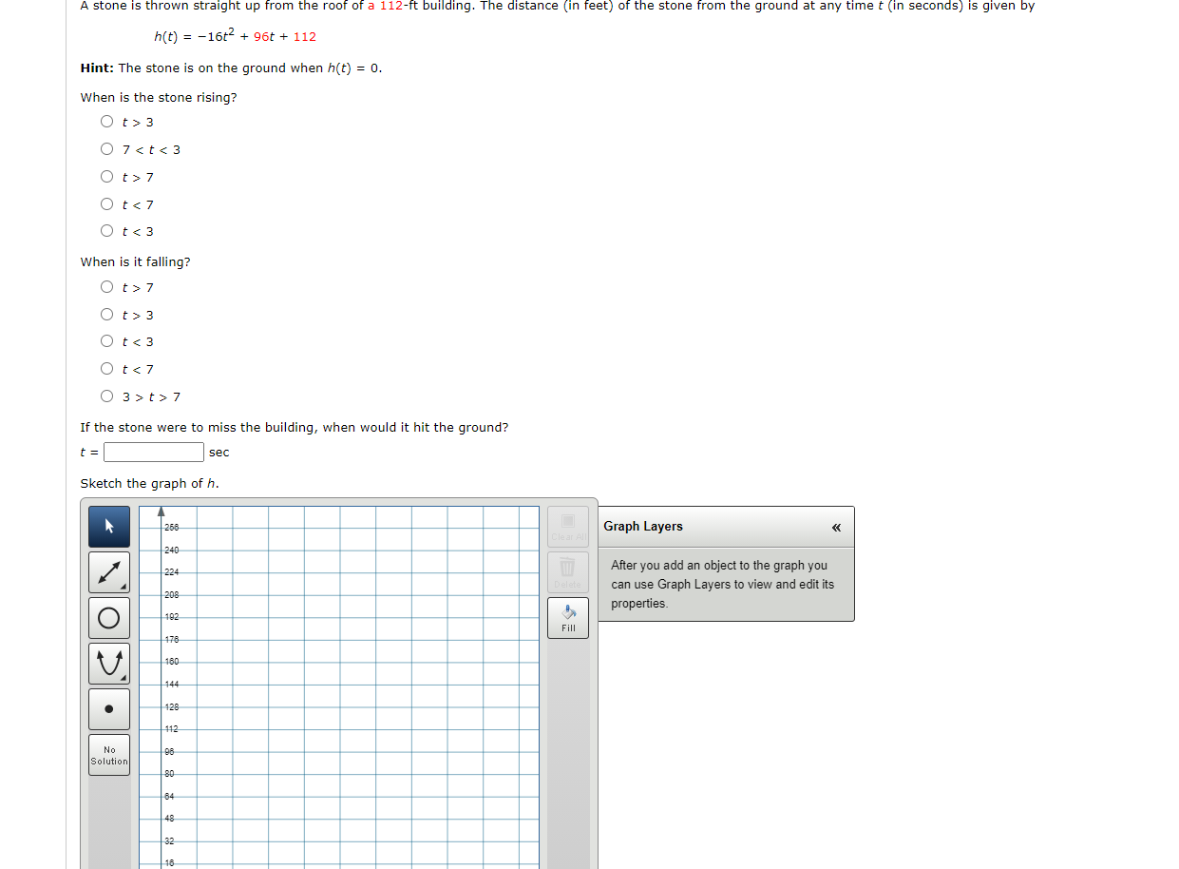
Task: Select the arrow pointer tool in graph toolbar
Action: (x=109, y=527)
